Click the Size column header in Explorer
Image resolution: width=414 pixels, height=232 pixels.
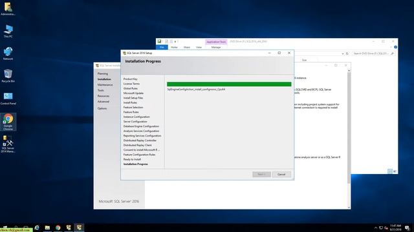(304, 60)
